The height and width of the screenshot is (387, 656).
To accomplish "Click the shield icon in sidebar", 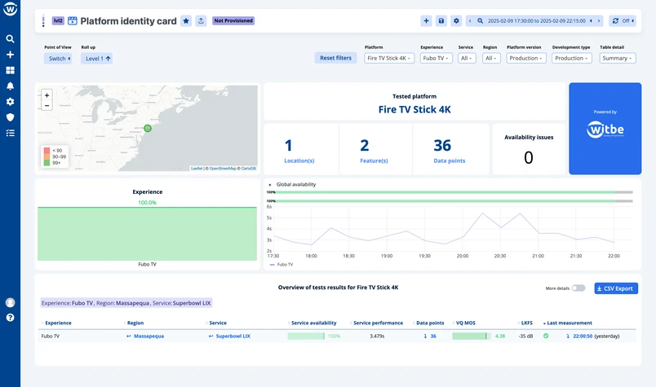I will [10, 117].
